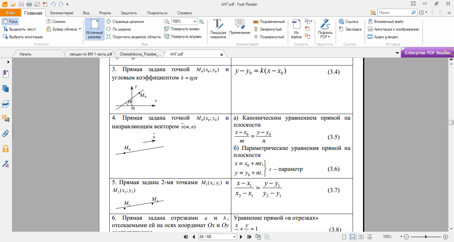The height and width of the screenshot is (242, 454).
Task: Open the security lock sidebar panel
Action: point(5,149)
